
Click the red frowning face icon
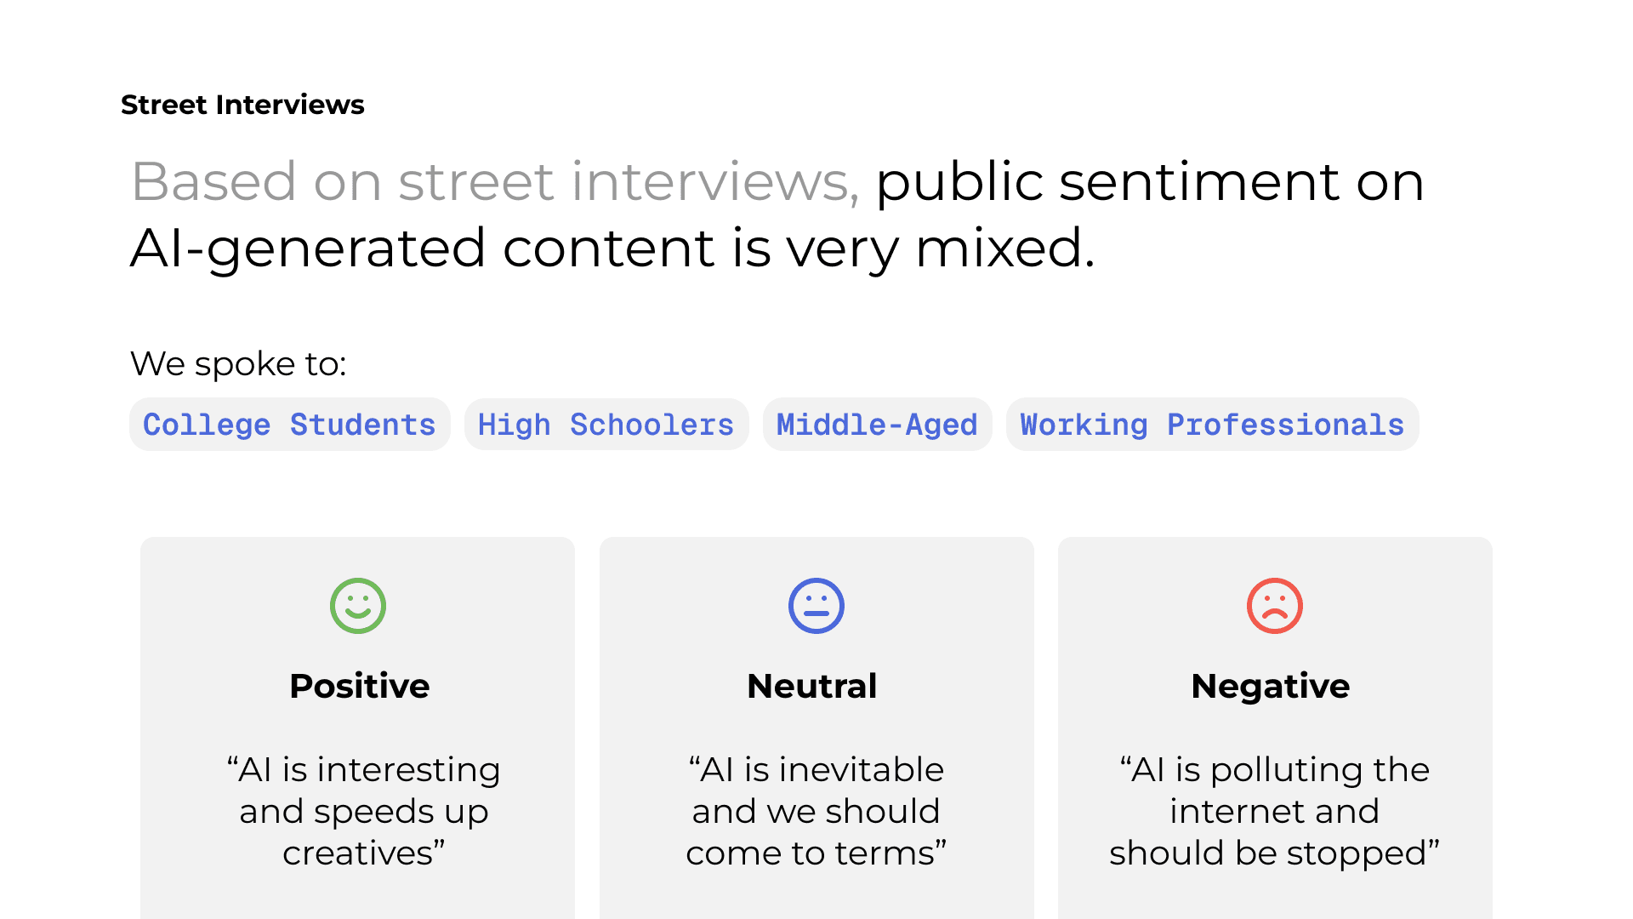click(1275, 606)
